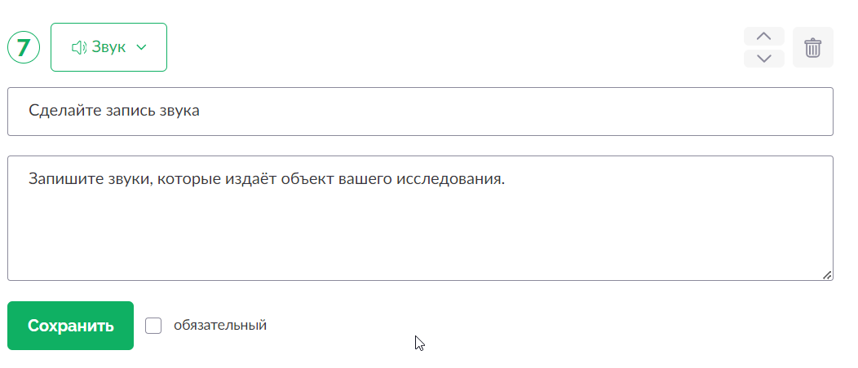Place cursor after 'звука' in the title field

201,112
